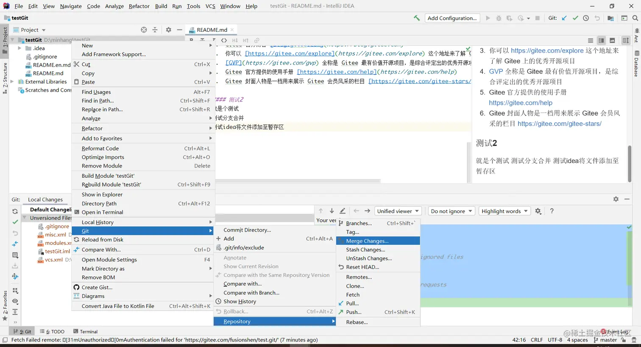Click next difference down arrow in diff toolbar
This screenshot has height=347, width=641.
click(x=332, y=211)
